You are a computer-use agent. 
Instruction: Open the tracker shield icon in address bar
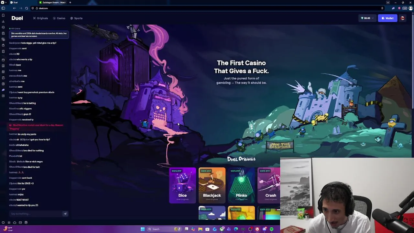(33, 8)
